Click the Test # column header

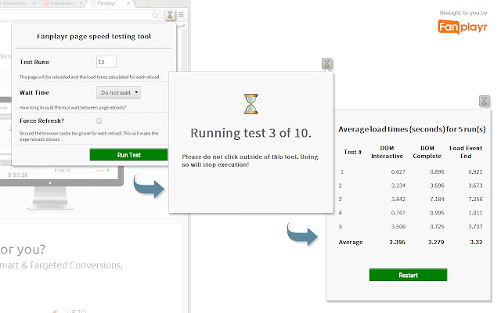(352, 152)
